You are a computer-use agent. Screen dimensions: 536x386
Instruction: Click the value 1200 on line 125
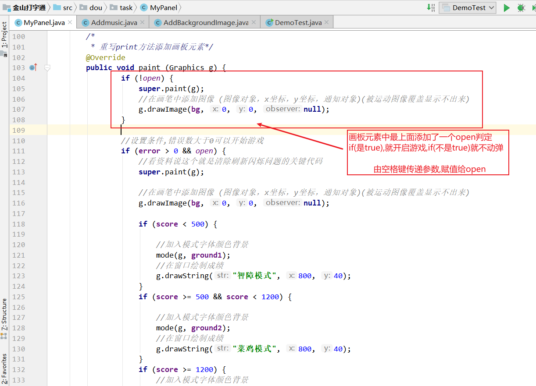tap(270, 297)
